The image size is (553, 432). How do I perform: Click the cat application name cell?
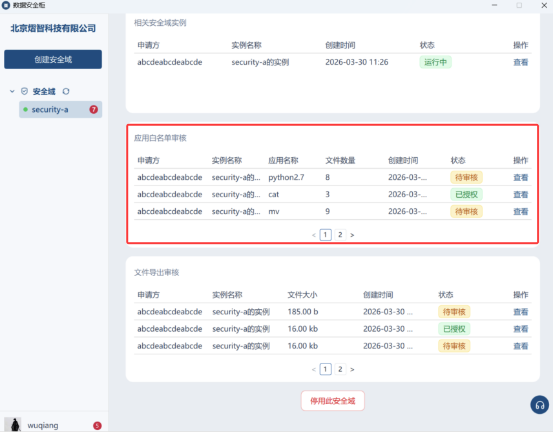point(274,195)
